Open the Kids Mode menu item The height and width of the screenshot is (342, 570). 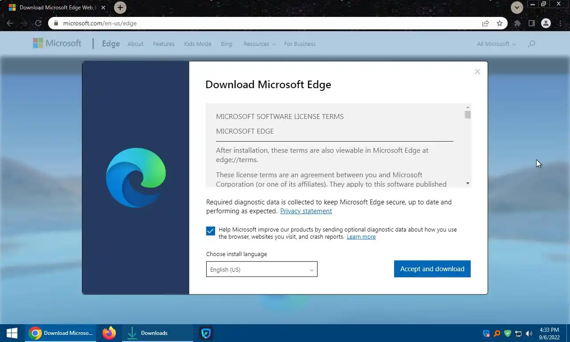198,44
